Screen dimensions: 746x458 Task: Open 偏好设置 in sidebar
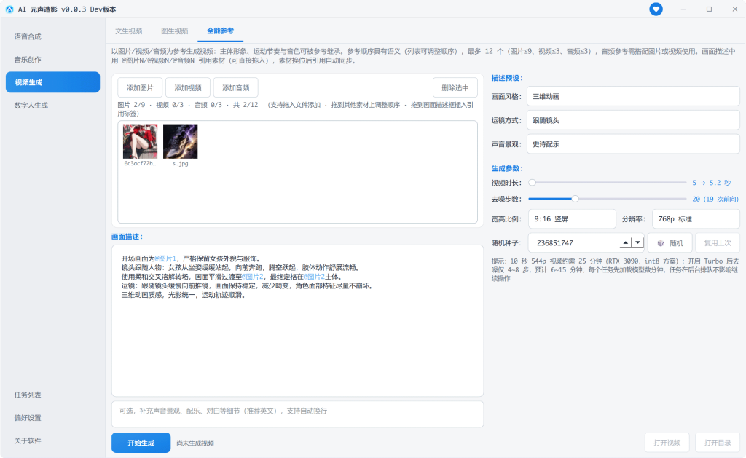tap(28, 417)
